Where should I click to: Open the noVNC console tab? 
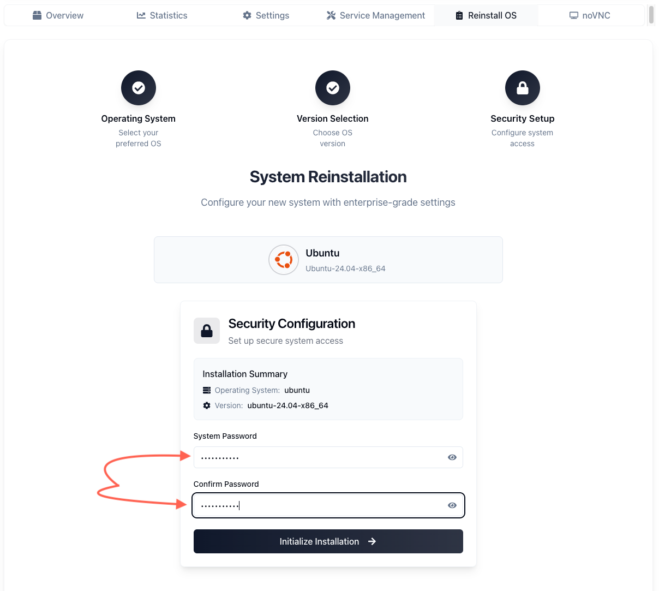(590, 15)
